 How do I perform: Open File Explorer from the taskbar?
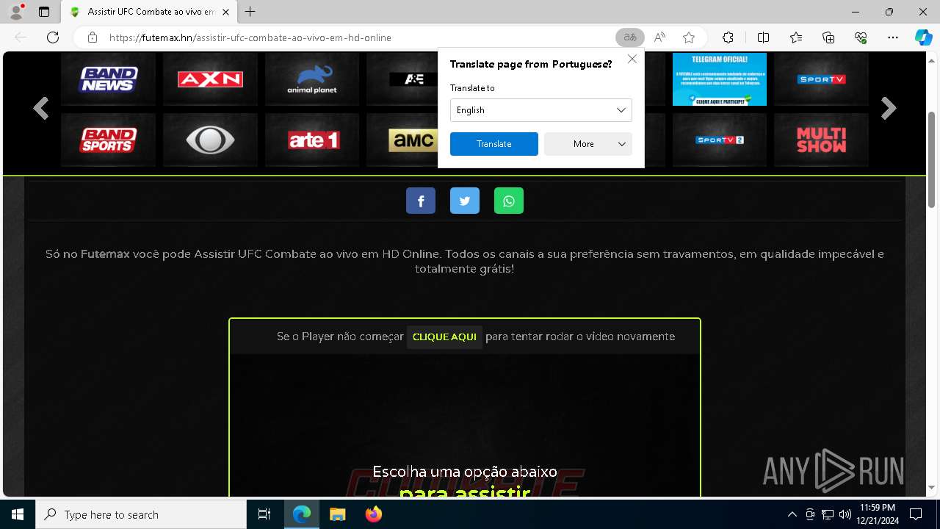click(x=337, y=514)
